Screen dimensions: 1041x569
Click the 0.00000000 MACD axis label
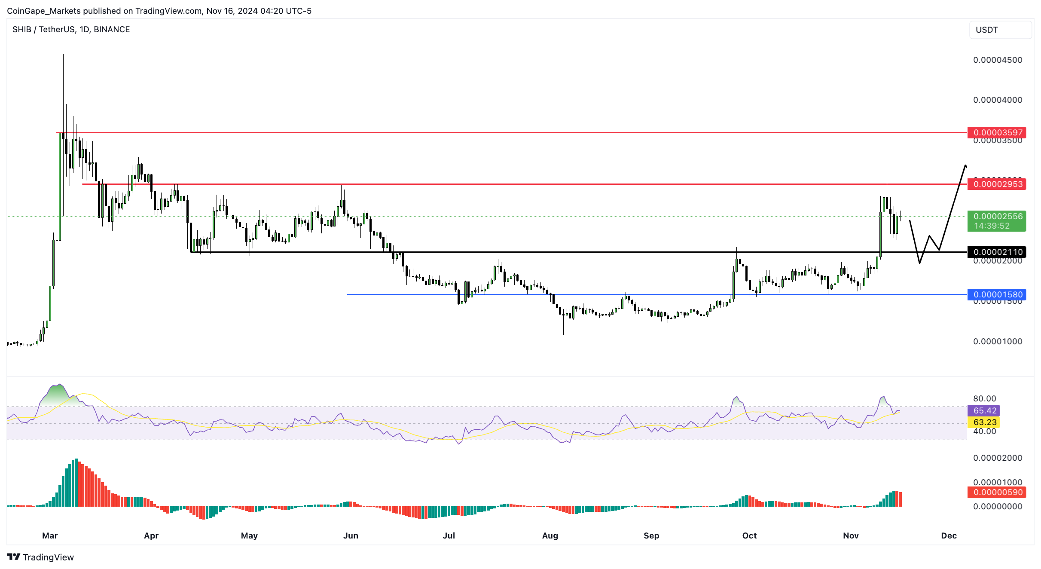click(x=998, y=507)
